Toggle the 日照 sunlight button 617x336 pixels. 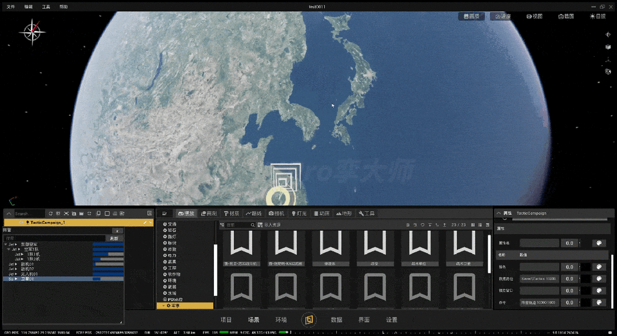[x=598, y=16]
